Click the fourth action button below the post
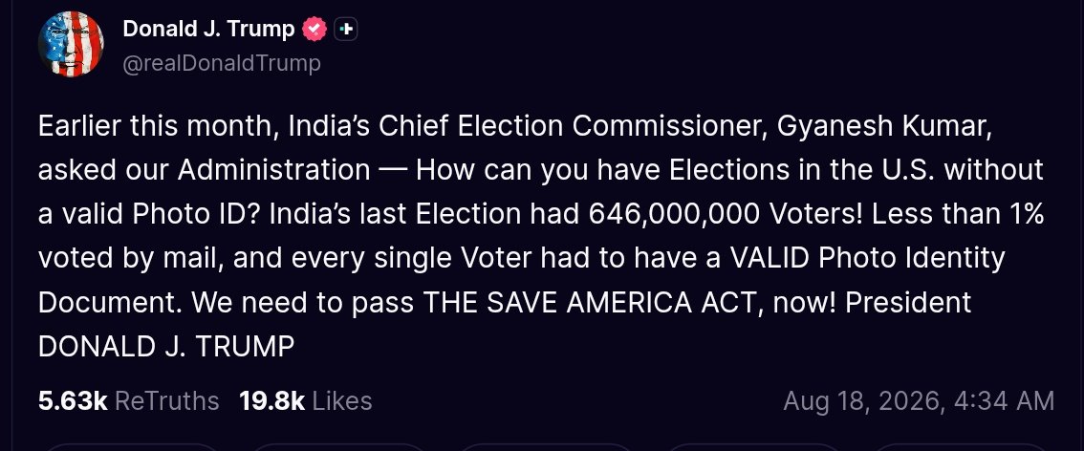 pyautogui.click(x=755, y=447)
